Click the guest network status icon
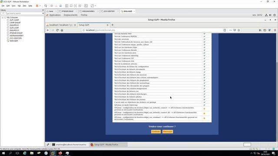 [x=266, y=15]
